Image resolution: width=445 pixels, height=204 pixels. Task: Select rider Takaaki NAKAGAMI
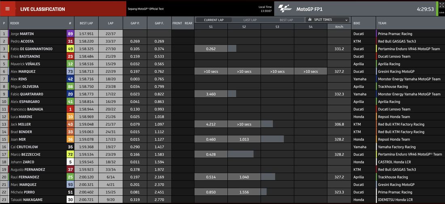coord(26,200)
